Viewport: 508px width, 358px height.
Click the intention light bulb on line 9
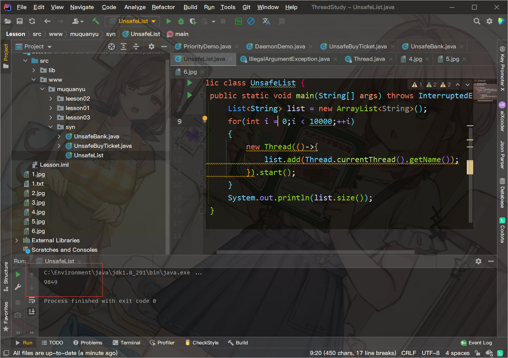204,119
